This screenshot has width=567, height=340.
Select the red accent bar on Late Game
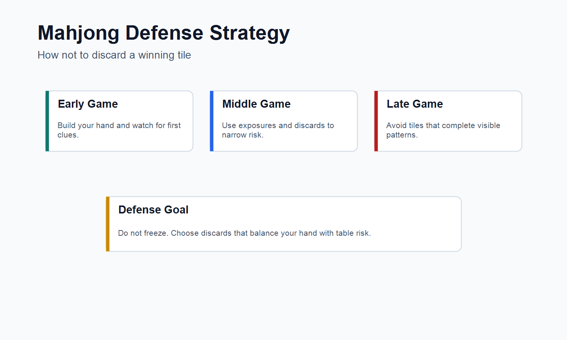coord(376,121)
